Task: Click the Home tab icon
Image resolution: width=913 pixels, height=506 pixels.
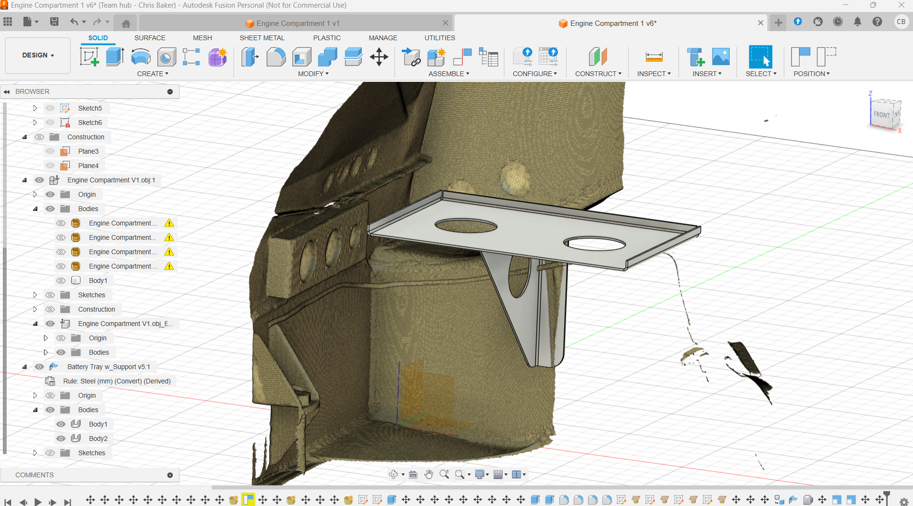Action: (x=126, y=23)
